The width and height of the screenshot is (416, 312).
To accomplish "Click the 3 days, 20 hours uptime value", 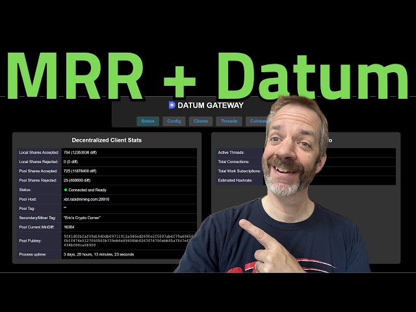I will (99, 254).
